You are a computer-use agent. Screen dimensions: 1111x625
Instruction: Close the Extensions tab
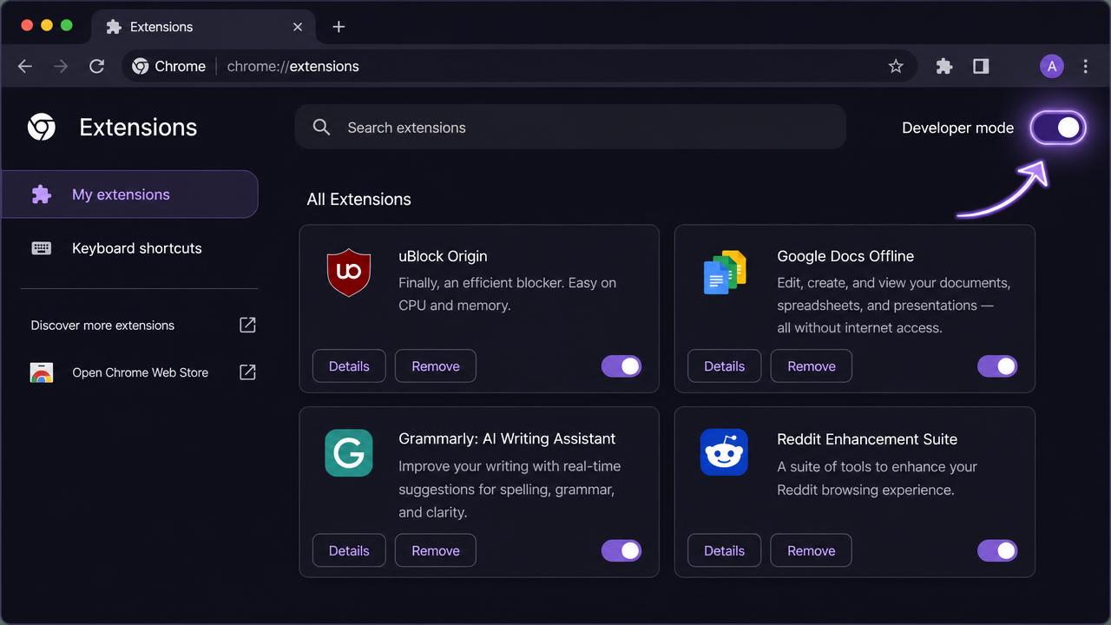298,27
